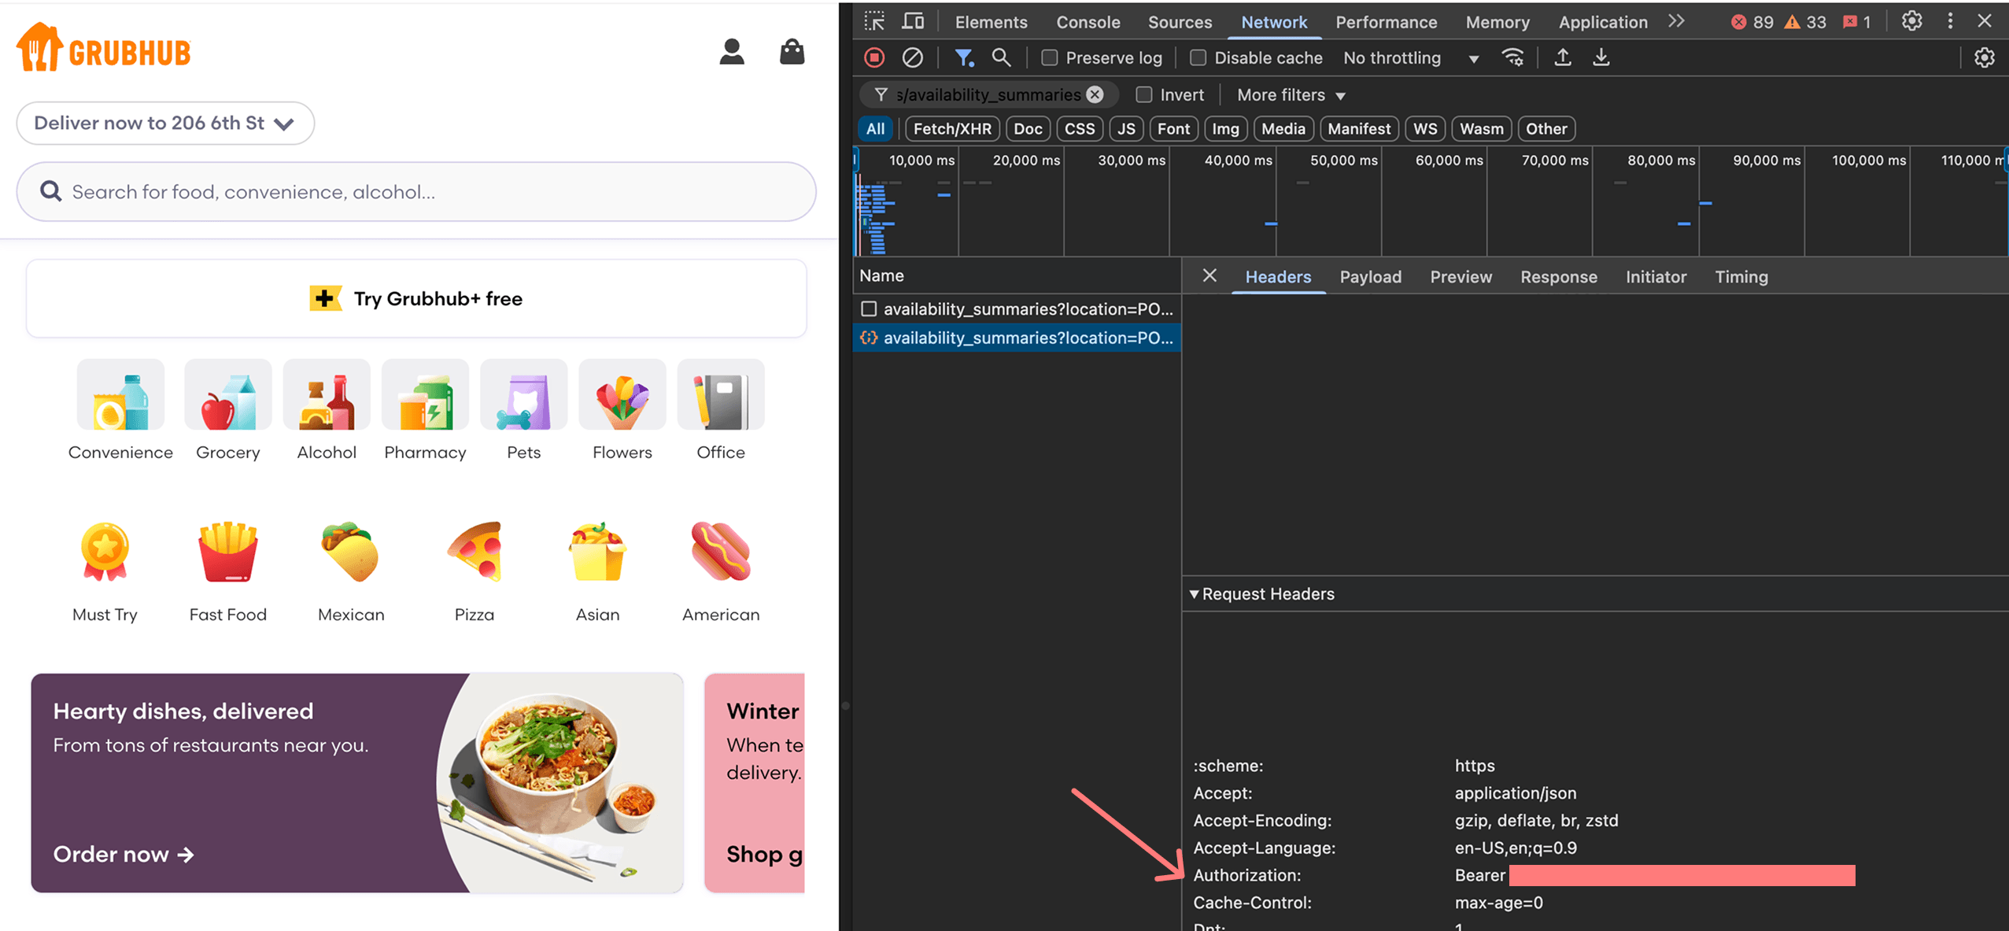Open the Console panel tab
This screenshot has width=2009, height=931.
point(1088,22)
